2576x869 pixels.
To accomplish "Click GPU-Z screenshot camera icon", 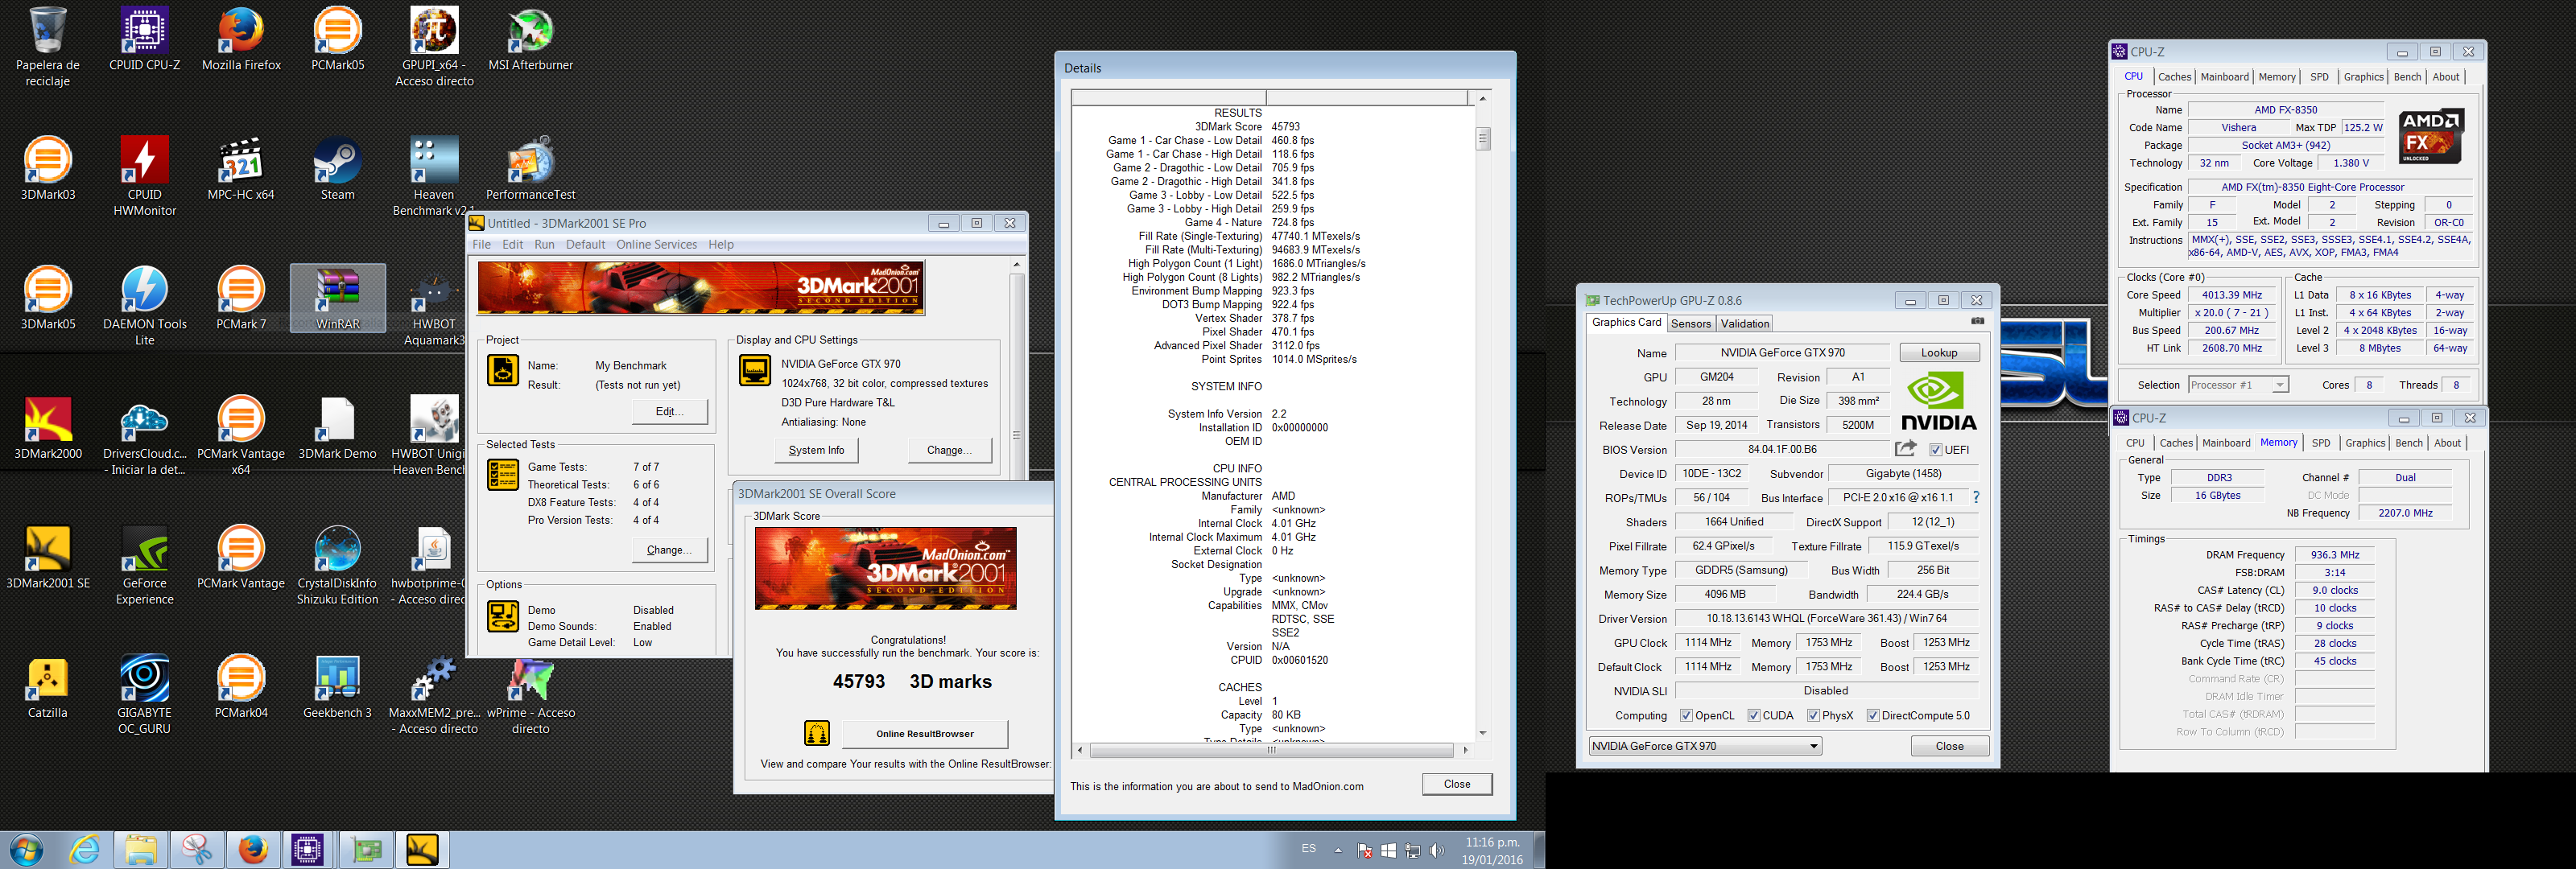I will point(1977,321).
